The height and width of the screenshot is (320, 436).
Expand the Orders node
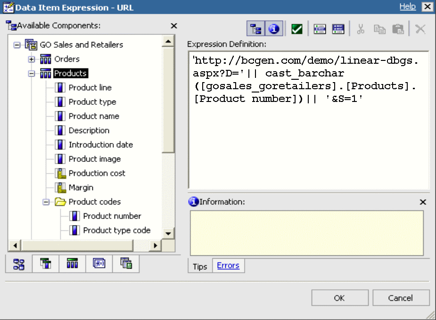(31, 59)
